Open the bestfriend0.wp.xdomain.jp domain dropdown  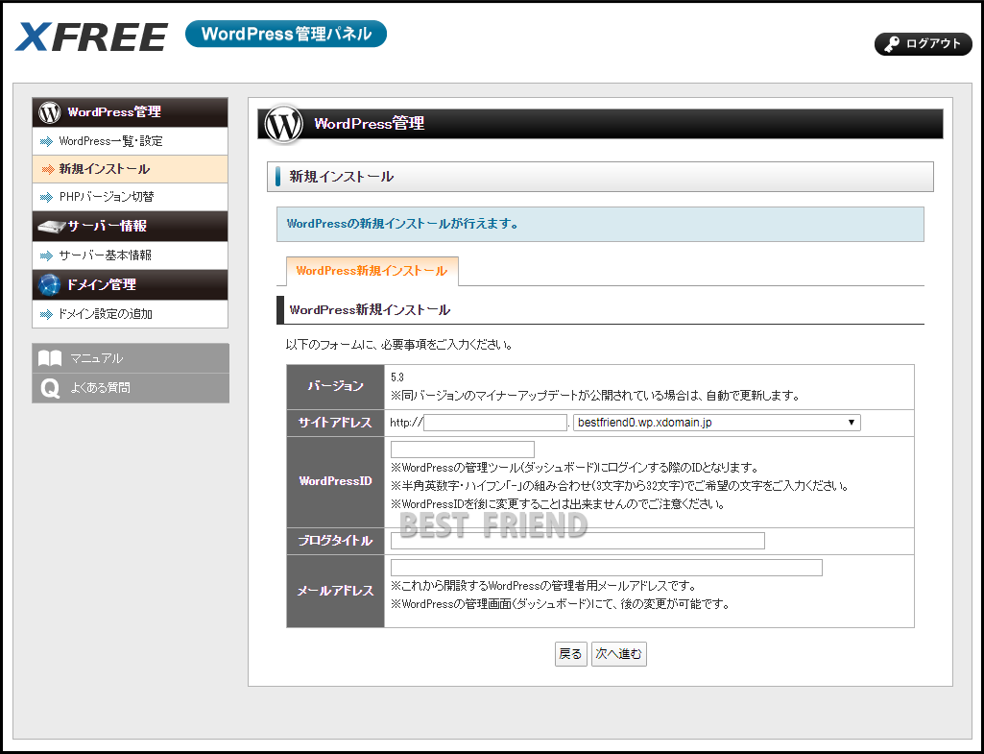(x=717, y=423)
